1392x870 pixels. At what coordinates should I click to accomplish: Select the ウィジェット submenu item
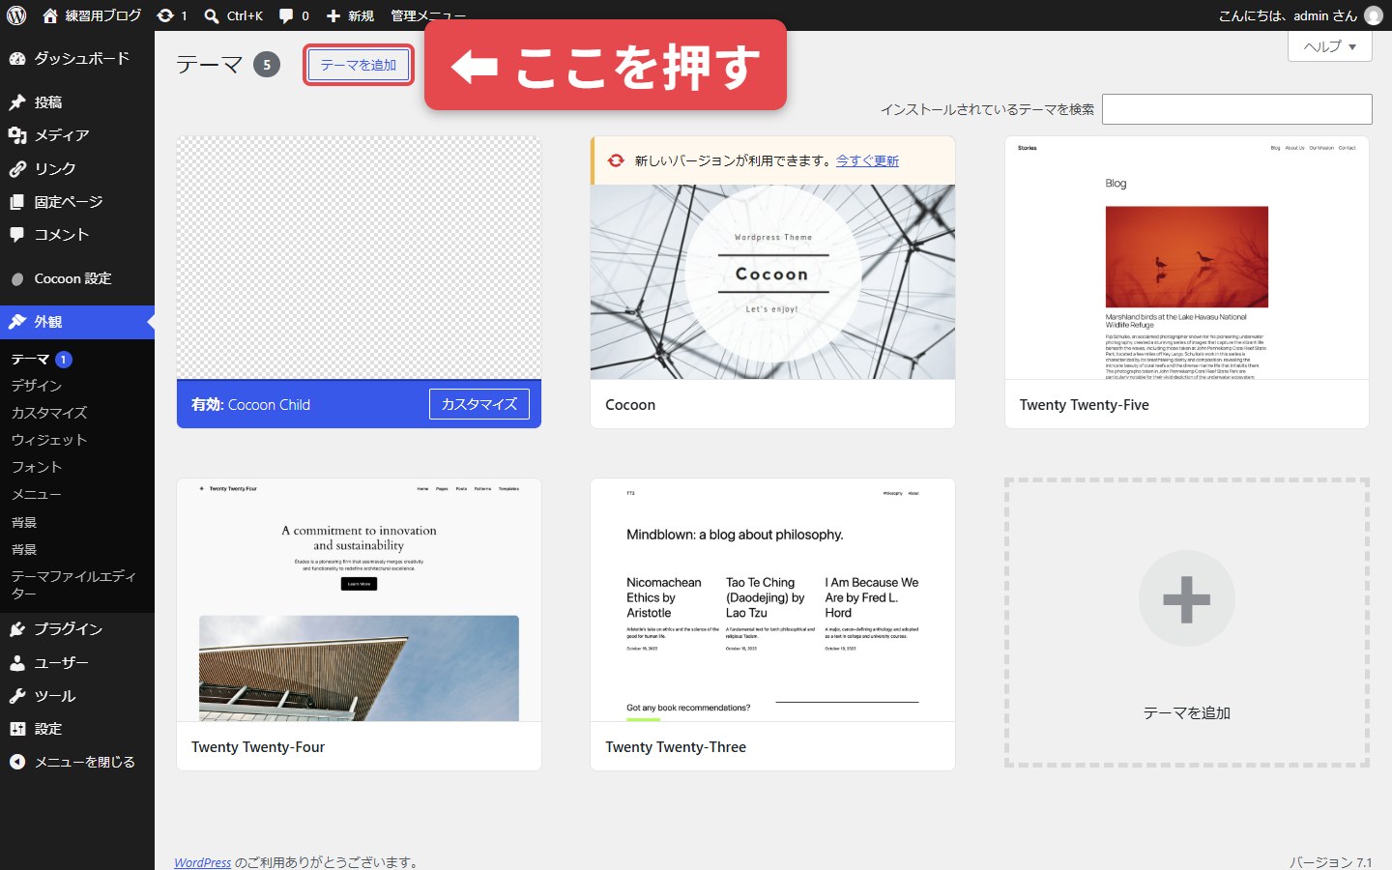click(49, 440)
